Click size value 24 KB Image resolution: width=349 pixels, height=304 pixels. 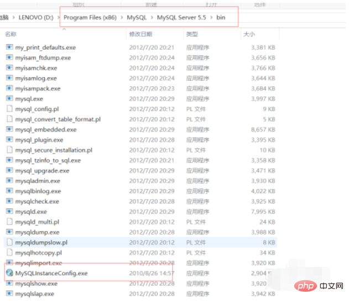[267, 222]
